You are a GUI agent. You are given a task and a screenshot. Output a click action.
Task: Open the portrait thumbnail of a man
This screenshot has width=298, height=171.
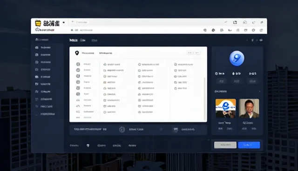249,108
